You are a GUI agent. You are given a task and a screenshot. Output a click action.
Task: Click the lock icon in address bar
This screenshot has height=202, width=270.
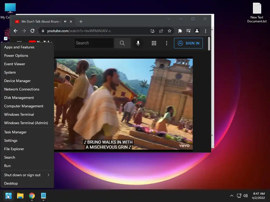pos(43,31)
